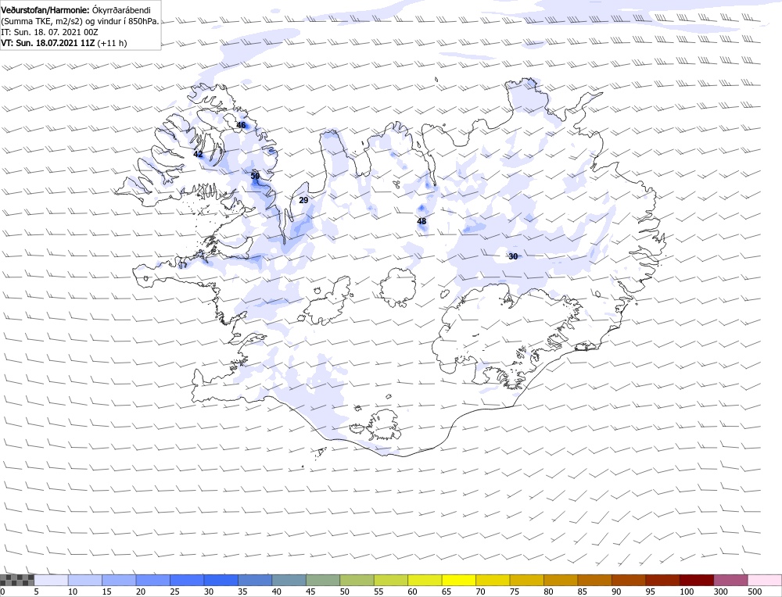This screenshot has height=597, width=782.
Task: Click the '60' legend tick label
Action: 412,592
